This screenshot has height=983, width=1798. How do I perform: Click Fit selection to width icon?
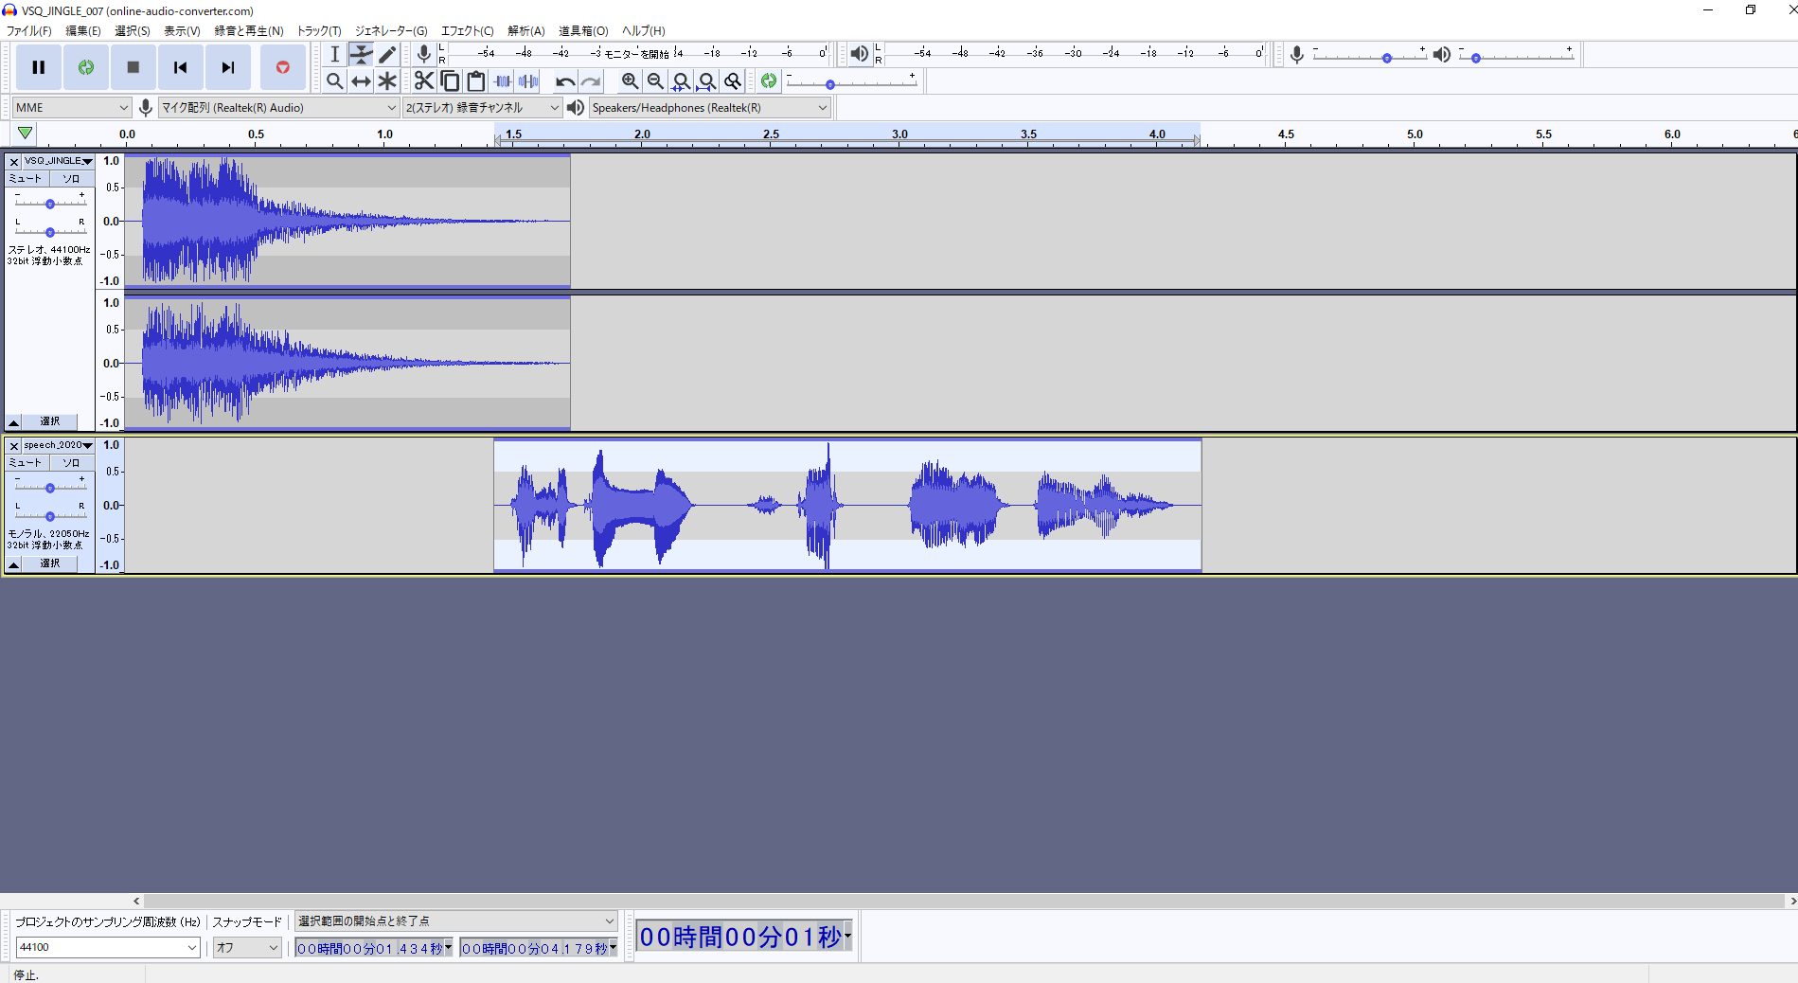(x=681, y=81)
